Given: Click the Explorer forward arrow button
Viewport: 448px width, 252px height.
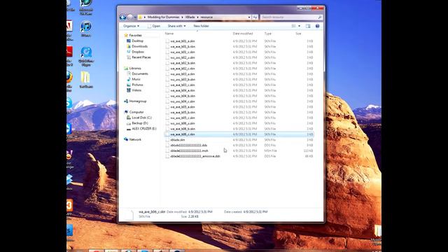Looking at the screenshot, I should coord(130,17).
